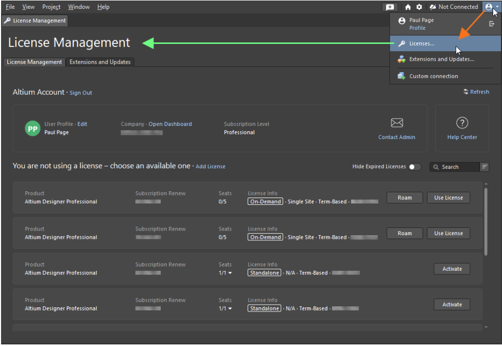Image resolution: width=502 pixels, height=346 pixels.
Task: Open the company Open Dashboard link
Action: [x=170, y=124]
